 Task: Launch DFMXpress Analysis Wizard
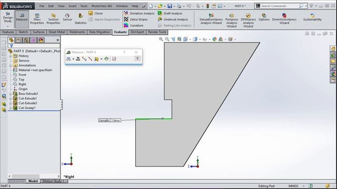pyautogui.click(x=248, y=20)
